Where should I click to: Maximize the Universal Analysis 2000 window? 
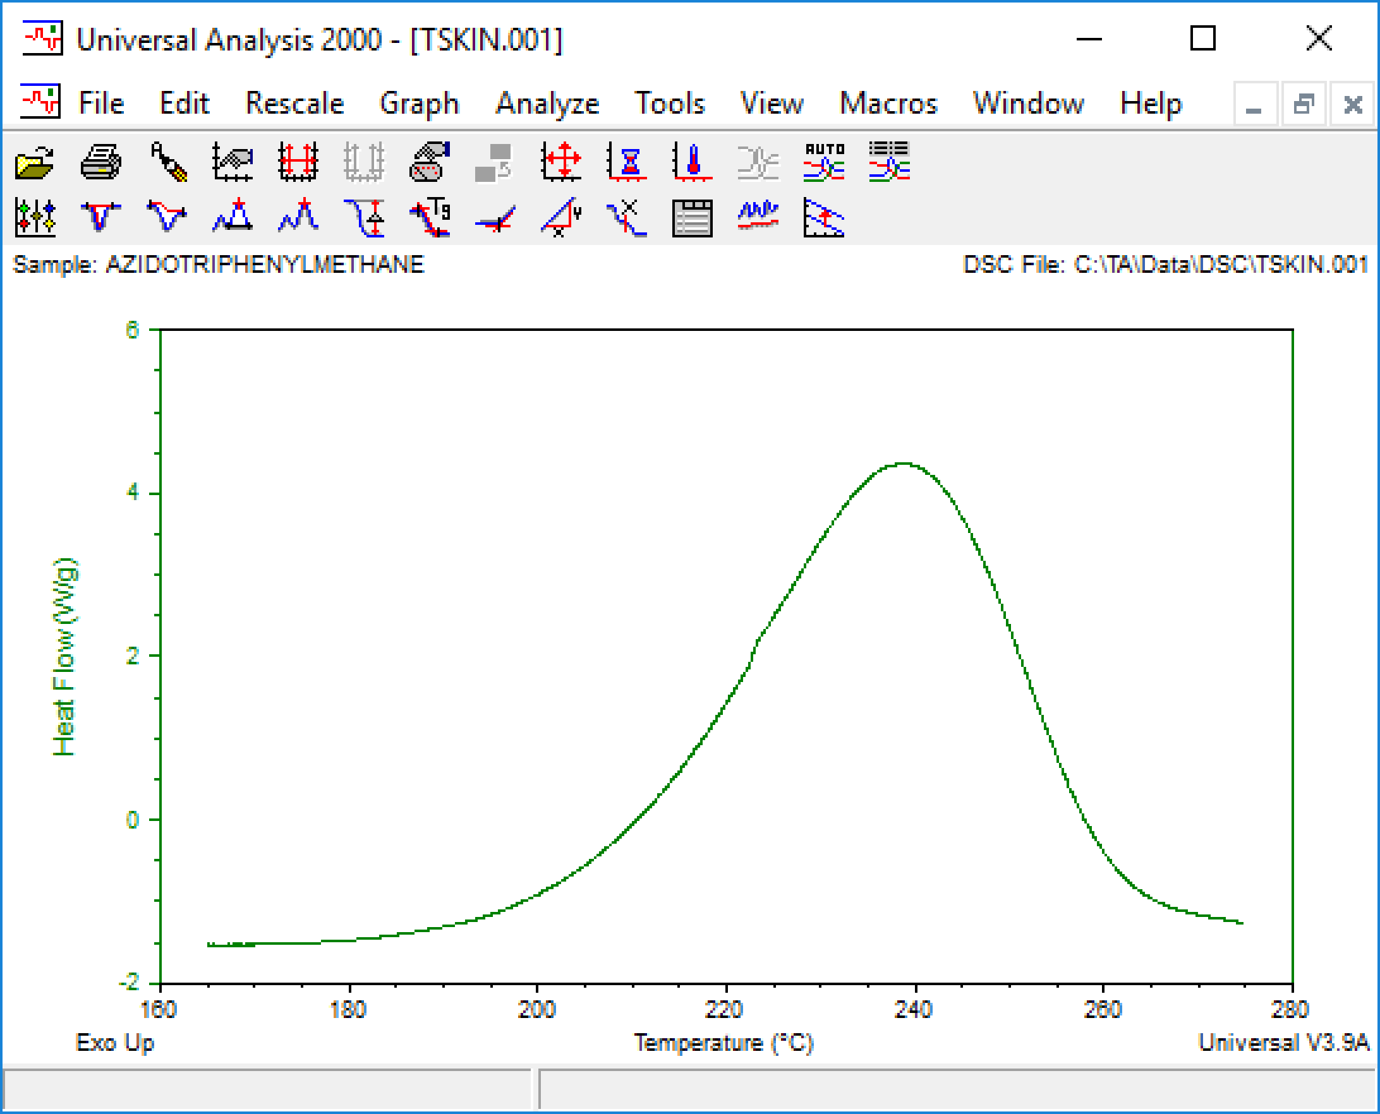[1203, 38]
